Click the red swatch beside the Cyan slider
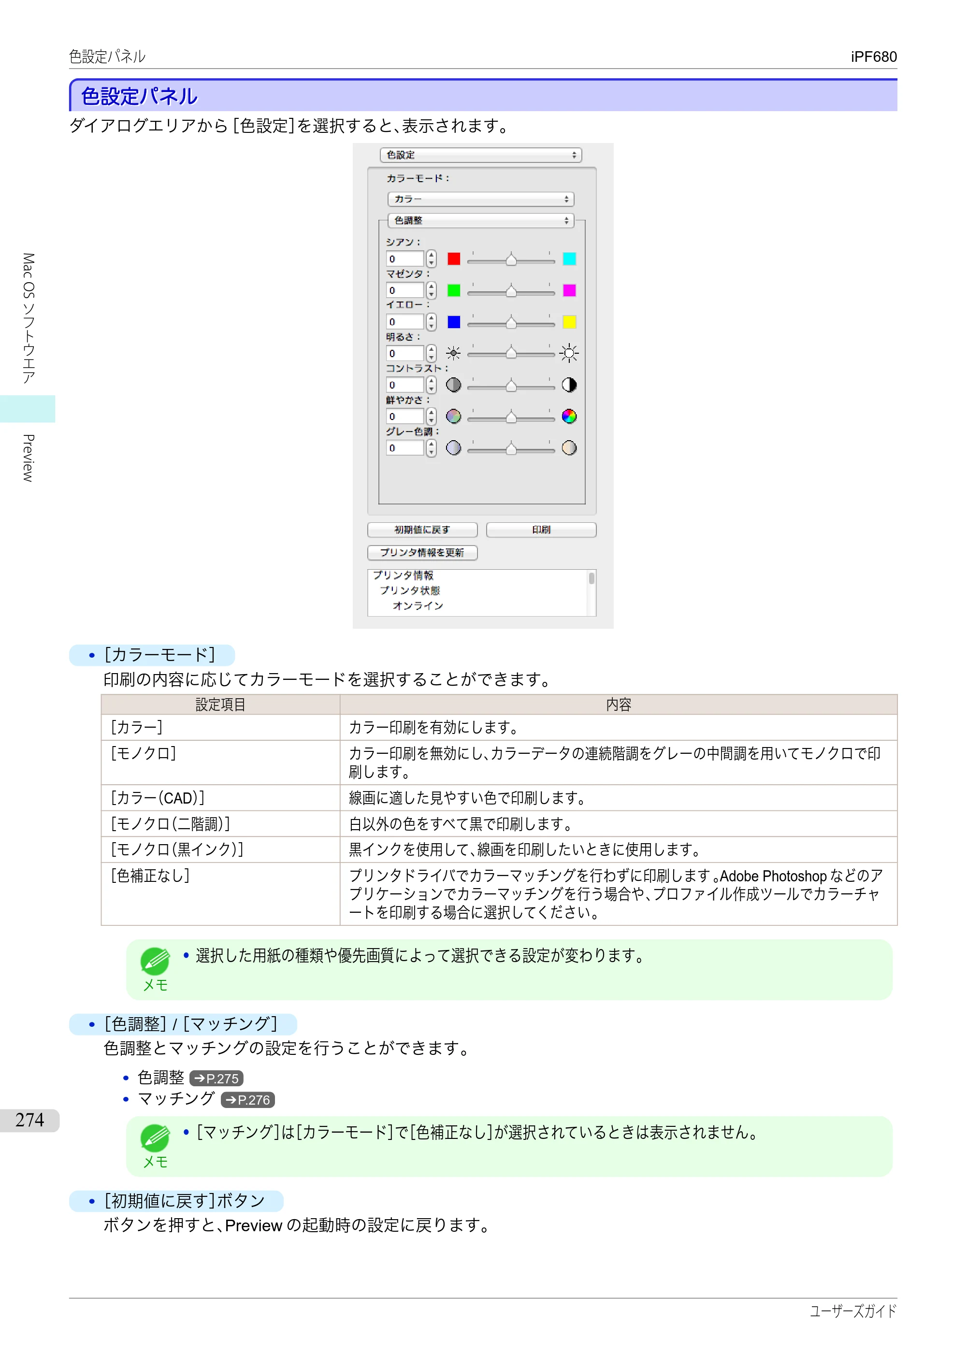Viewport: 967px width, 1367px height. (454, 259)
